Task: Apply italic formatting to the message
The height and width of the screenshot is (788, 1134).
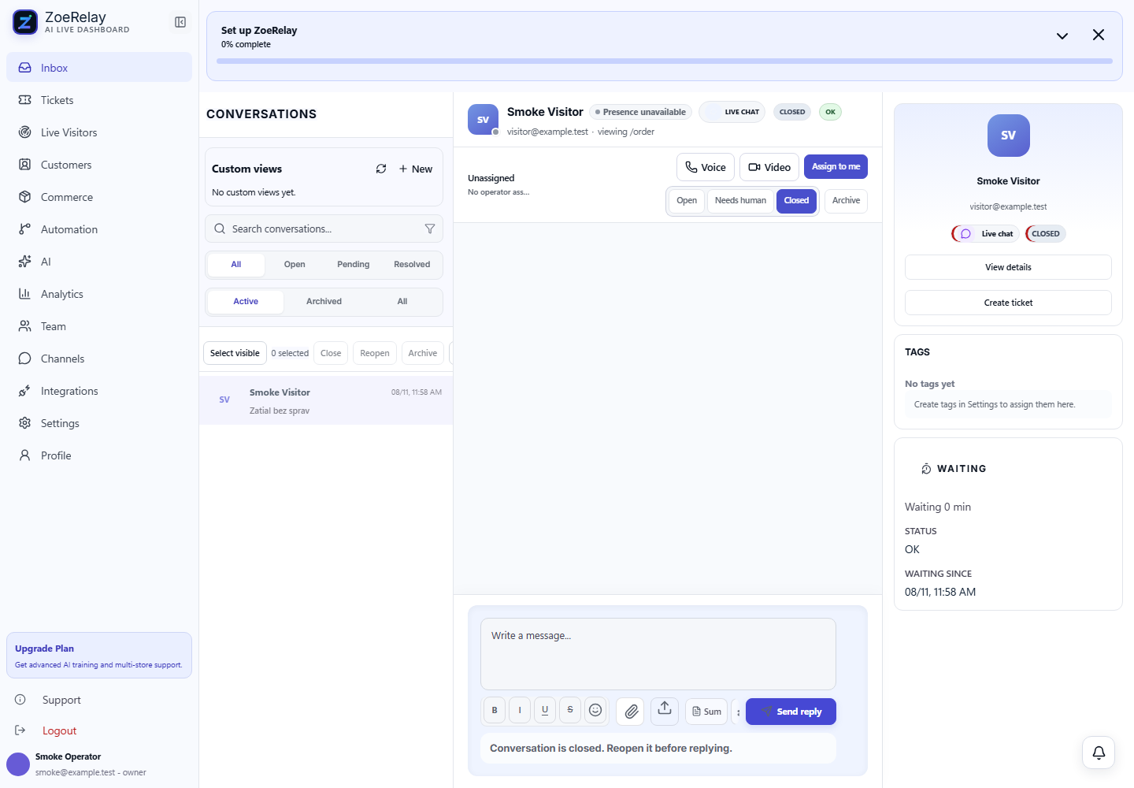Action: [x=520, y=710]
